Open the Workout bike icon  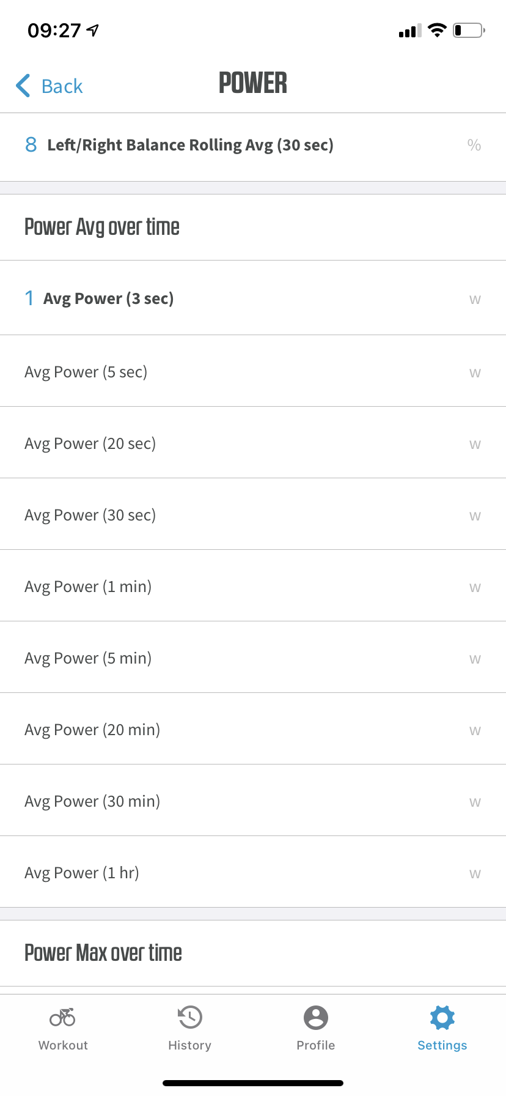point(62,1017)
